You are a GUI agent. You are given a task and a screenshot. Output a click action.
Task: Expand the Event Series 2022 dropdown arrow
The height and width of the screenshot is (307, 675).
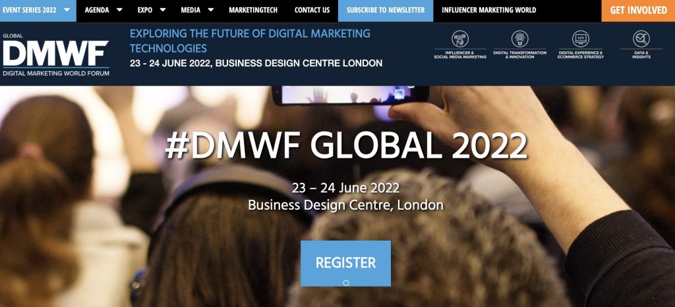pyautogui.click(x=67, y=9)
